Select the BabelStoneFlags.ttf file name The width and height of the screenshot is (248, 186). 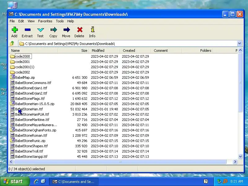pyautogui.click(x=30, y=99)
